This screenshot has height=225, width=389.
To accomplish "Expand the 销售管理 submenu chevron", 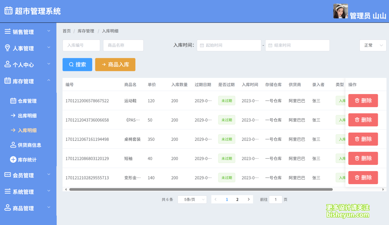I will tap(49, 31).
